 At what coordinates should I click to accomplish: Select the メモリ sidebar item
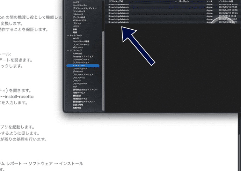click(76, 27)
